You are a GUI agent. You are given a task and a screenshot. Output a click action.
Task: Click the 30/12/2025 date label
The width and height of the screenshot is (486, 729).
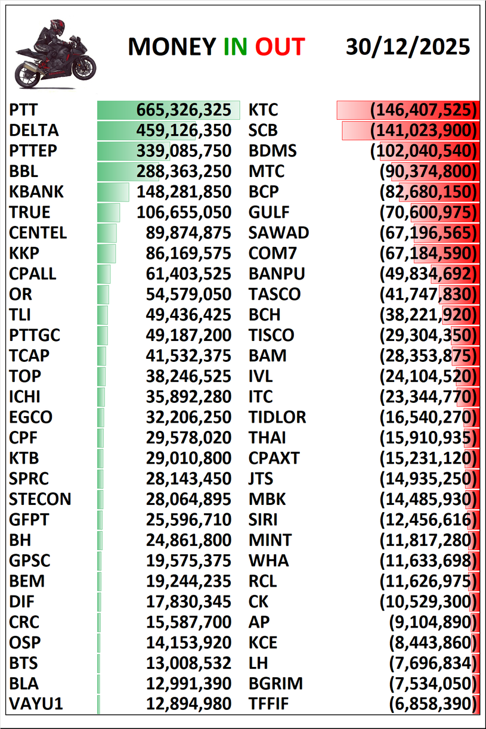408,47
